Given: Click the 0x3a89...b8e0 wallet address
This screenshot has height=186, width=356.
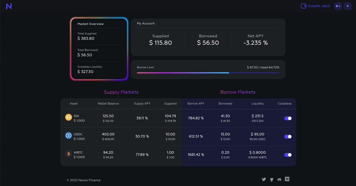Looking at the screenshot, I should pyautogui.click(x=315, y=6).
